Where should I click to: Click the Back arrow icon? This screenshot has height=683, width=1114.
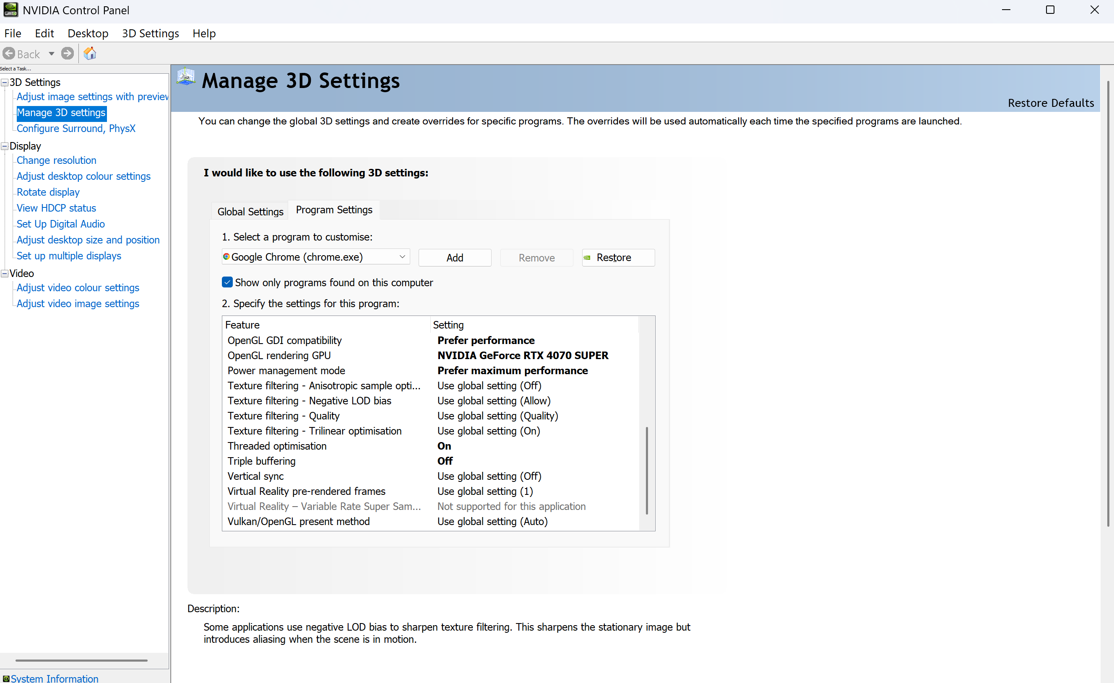pyautogui.click(x=8, y=54)
